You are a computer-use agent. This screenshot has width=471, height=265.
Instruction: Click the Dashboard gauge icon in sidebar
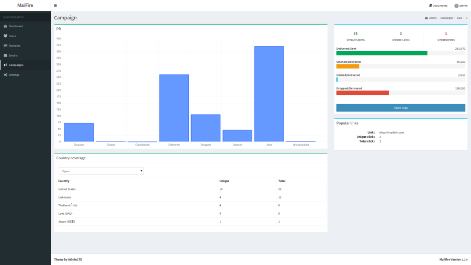(x=5, y=26)
